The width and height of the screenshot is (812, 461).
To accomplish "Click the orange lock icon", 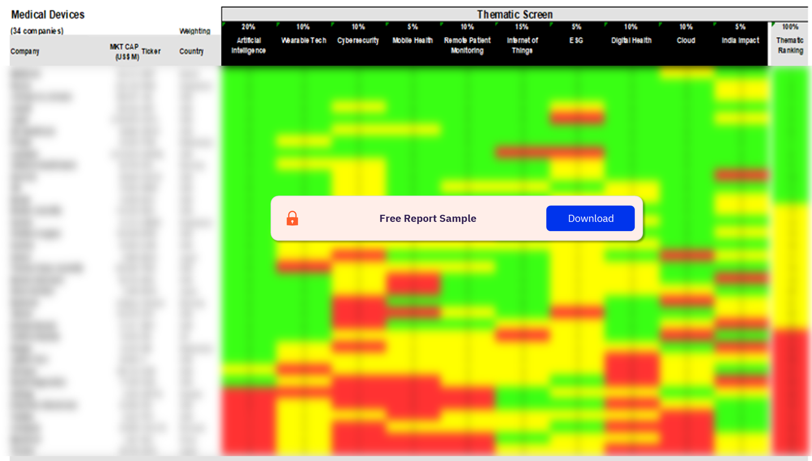I will tap(292, 218).
